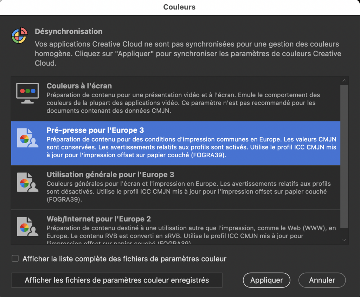Click the Couleurs dialog title bar
This screenshot has height=297, width=360.
point(179,7)
